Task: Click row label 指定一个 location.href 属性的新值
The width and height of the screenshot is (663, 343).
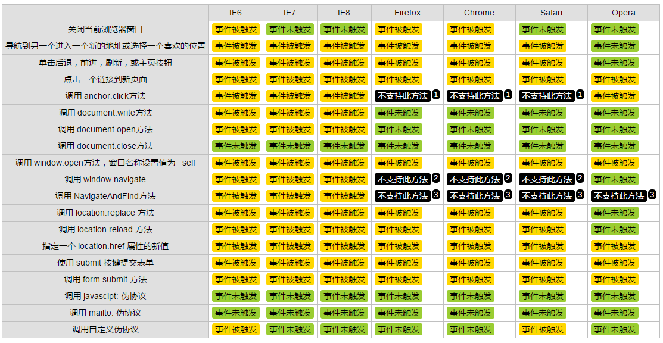Action: click(x=105, y=246)
